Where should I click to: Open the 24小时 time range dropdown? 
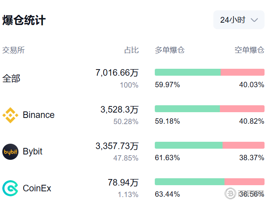[x=239, y=20]
